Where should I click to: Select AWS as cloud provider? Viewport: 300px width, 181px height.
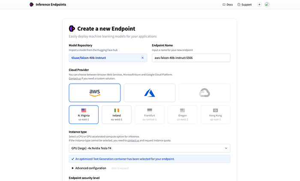pos(95,93)
